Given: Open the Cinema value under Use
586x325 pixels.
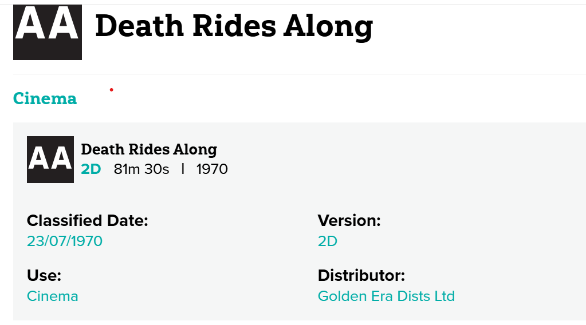Looking at the screenshot, I should (53, 296).
